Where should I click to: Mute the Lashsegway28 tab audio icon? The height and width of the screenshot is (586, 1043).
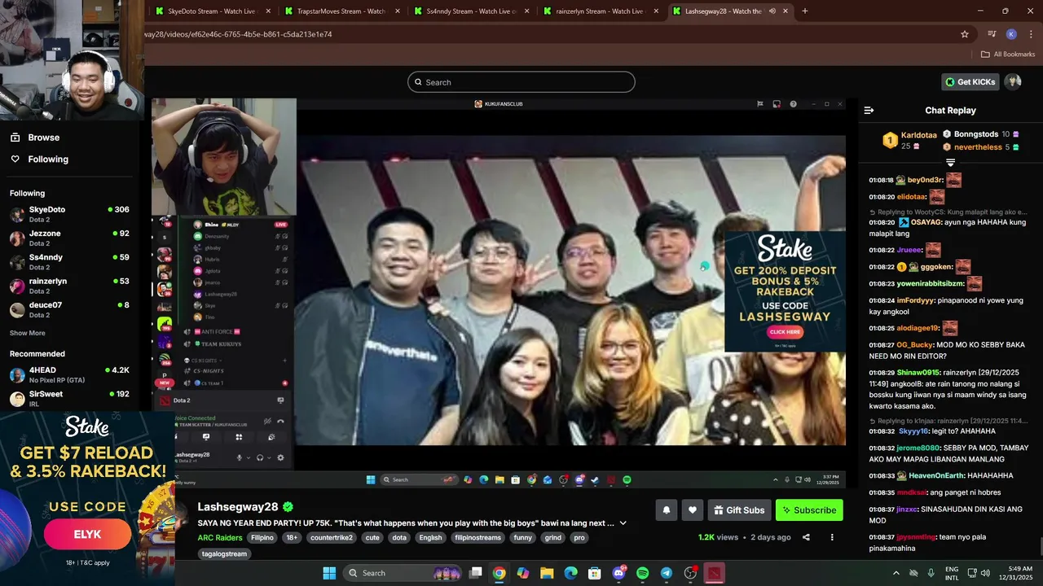(x=772, y=11)
